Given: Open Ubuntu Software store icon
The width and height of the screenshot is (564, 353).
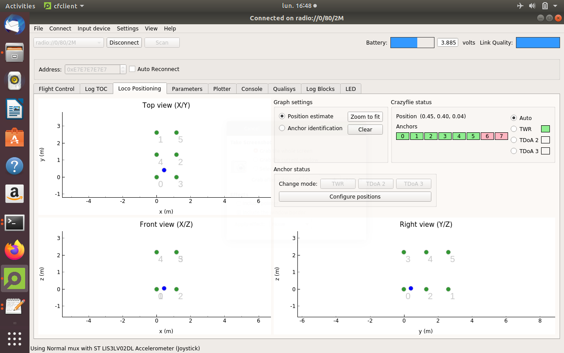Looking at the screenshot, I should coord(15,137).
